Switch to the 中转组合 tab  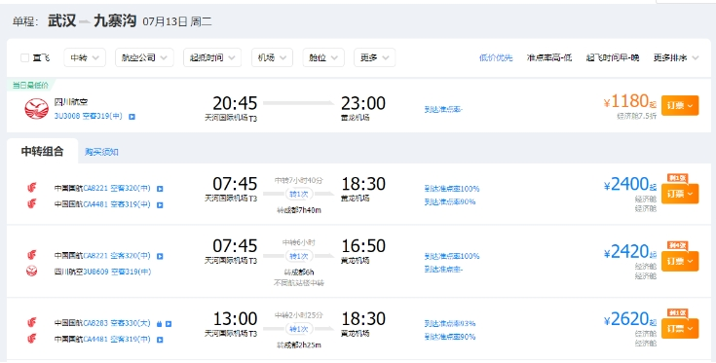(x=43, y=152)
